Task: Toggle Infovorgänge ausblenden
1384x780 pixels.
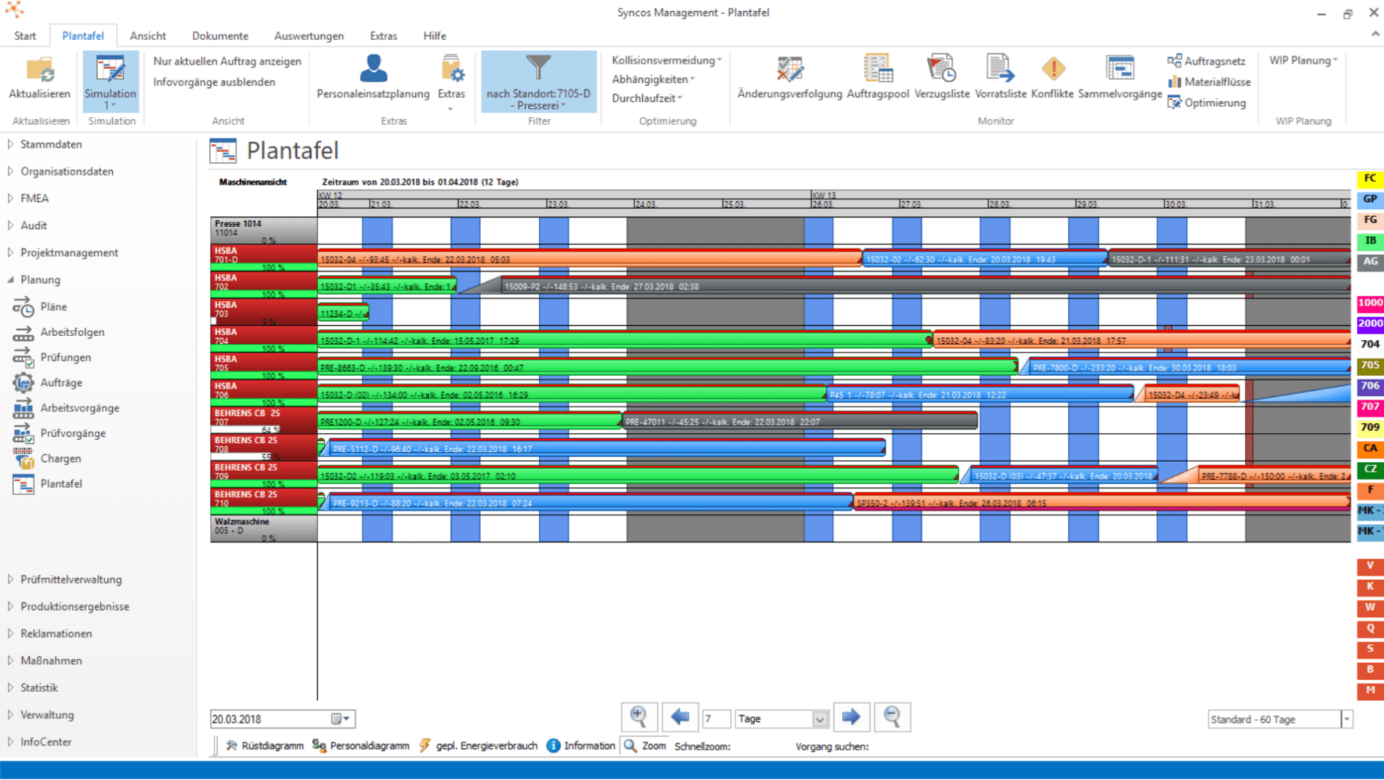Action: (x=214, y=82)
